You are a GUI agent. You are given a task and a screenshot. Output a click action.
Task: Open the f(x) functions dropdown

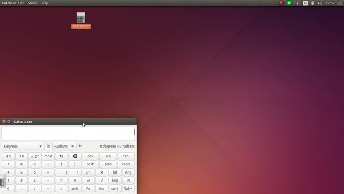128,188
